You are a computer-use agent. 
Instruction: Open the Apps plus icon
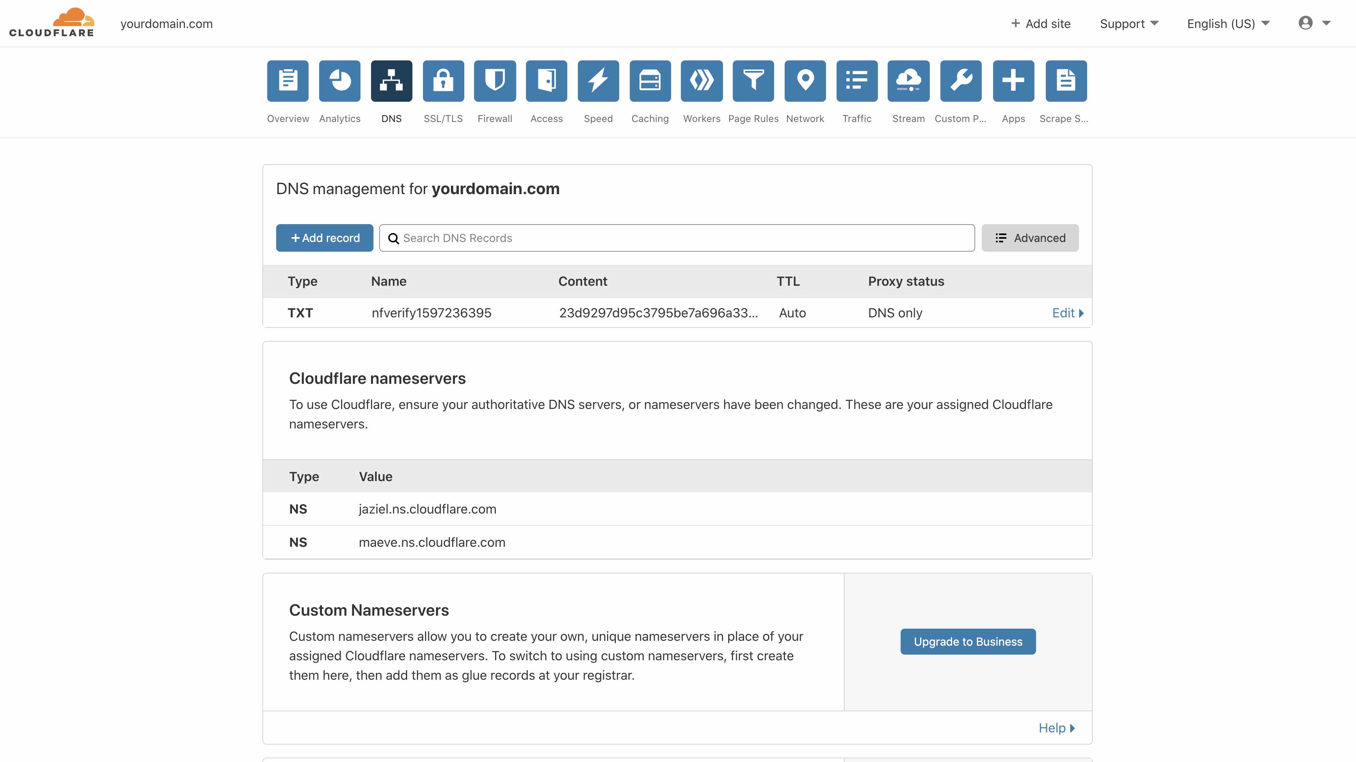tap(1013, 81)
